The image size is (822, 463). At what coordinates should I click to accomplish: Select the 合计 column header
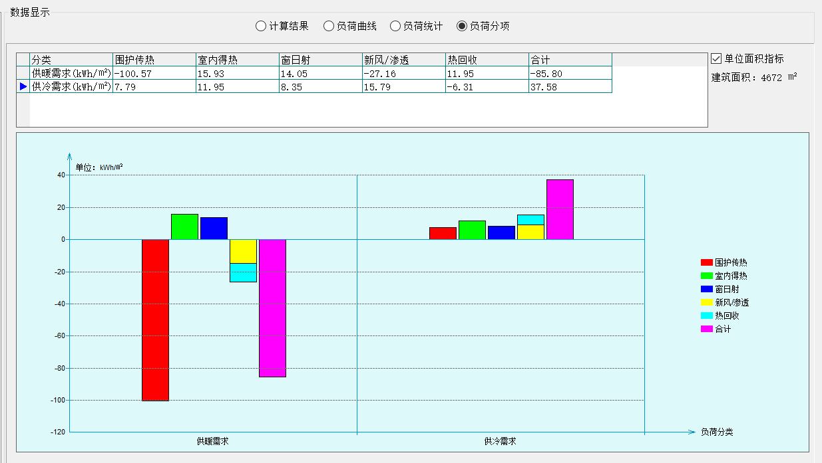coord(570,60)
